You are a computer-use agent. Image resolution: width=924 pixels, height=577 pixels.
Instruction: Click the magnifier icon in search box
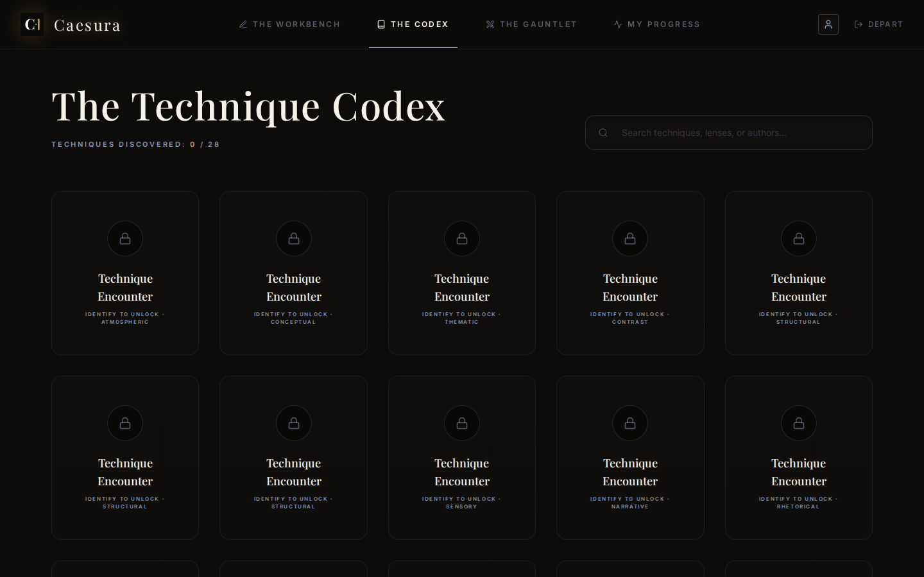click(x=603, y=133)
